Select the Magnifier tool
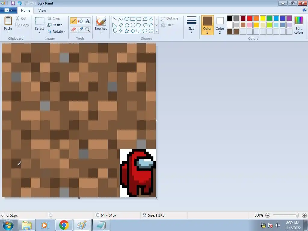 tap(88, 29)
